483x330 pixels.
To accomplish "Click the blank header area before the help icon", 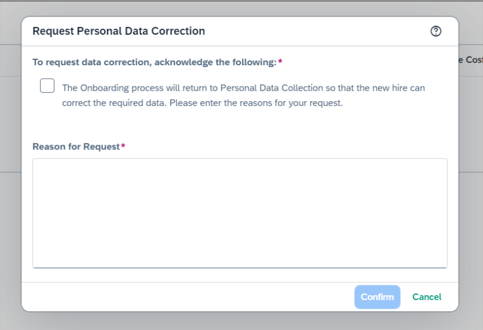I will pyautogui.click(x=317, y=31).
